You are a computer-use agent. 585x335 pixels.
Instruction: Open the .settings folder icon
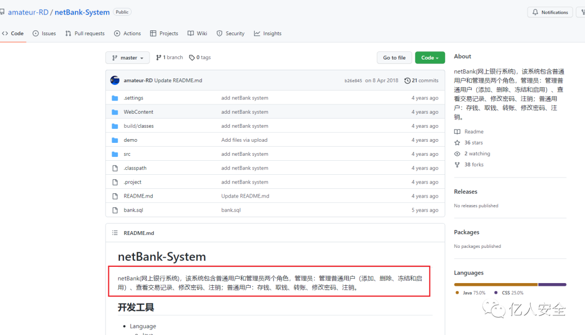[115, 98]
